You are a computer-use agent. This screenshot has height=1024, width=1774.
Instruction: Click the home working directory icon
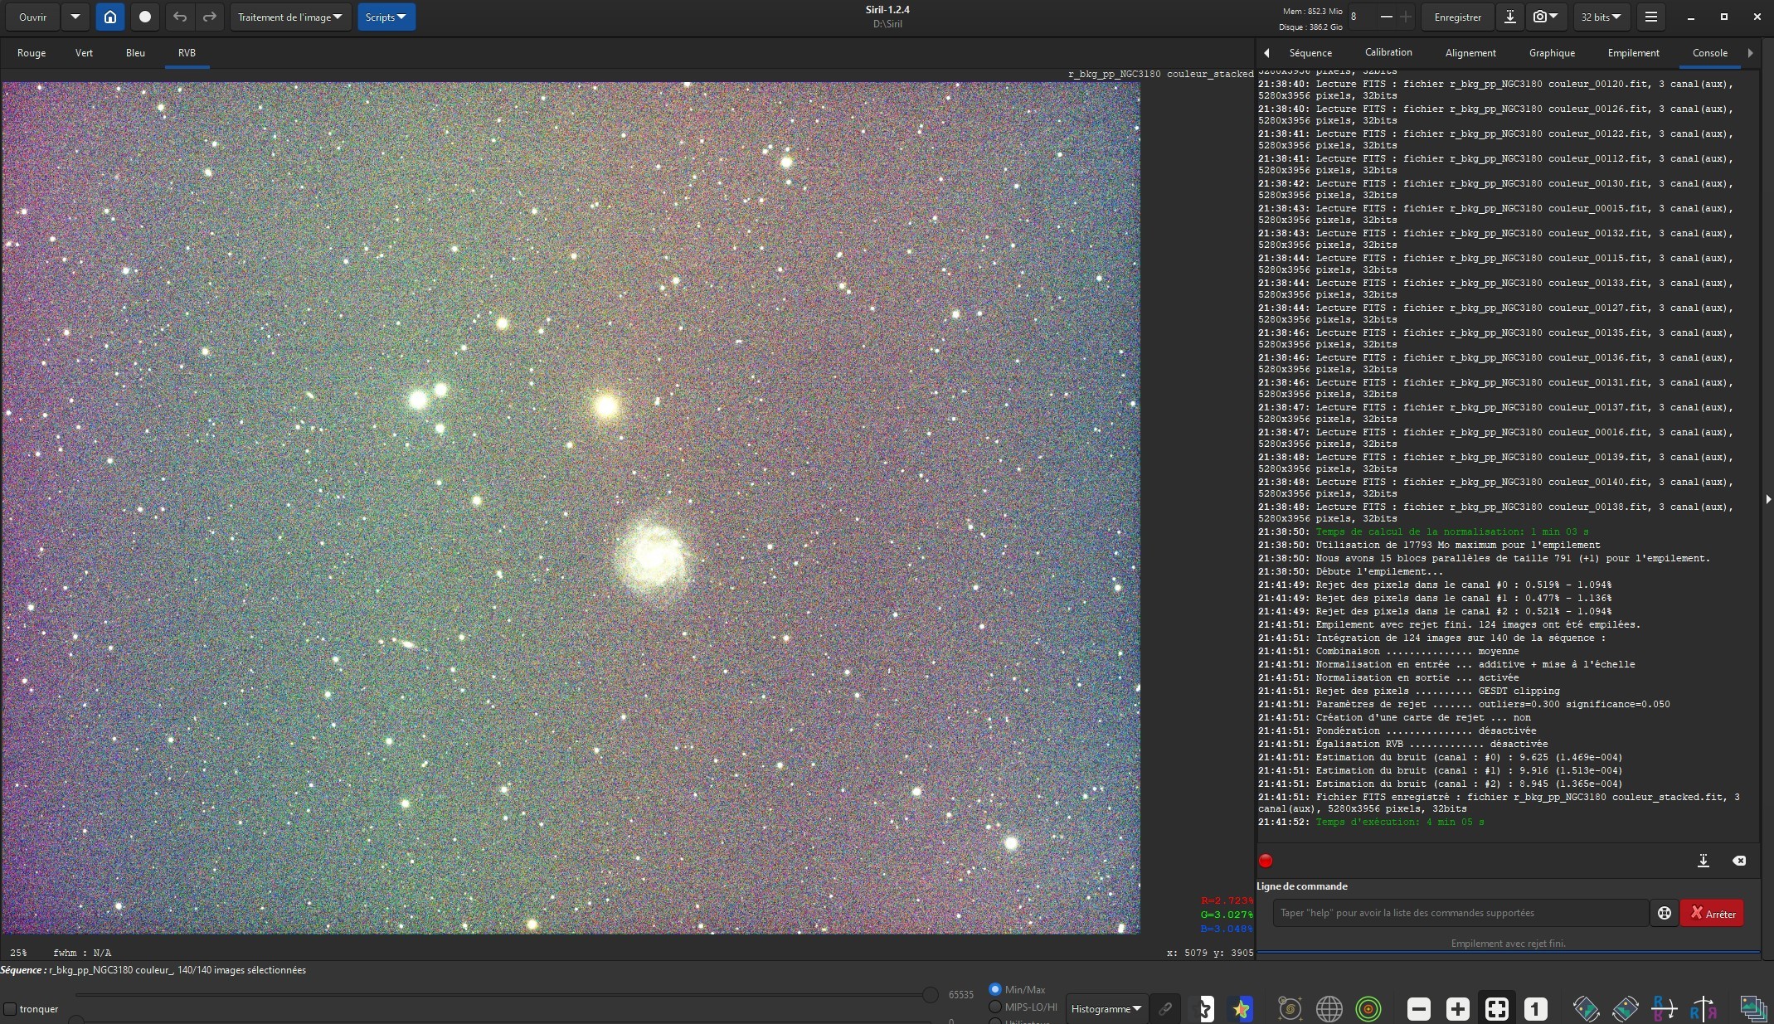coord(110,17)
